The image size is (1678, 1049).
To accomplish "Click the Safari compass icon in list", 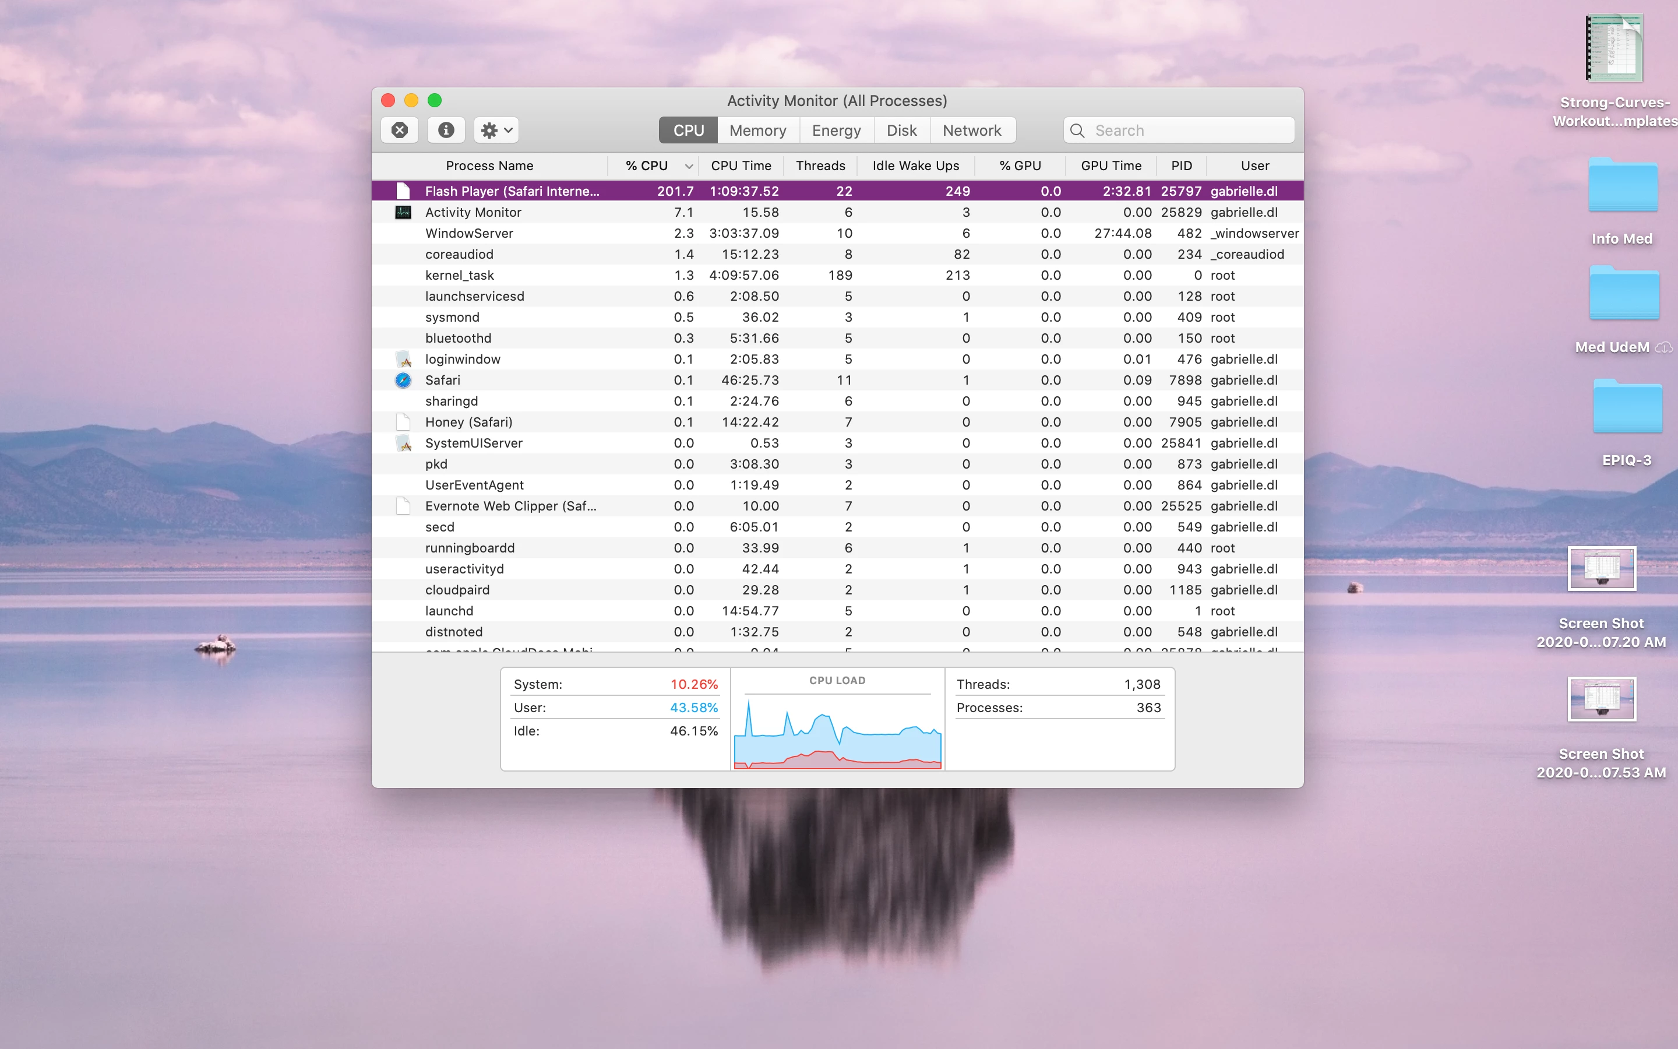I will (x=403, y=380).
